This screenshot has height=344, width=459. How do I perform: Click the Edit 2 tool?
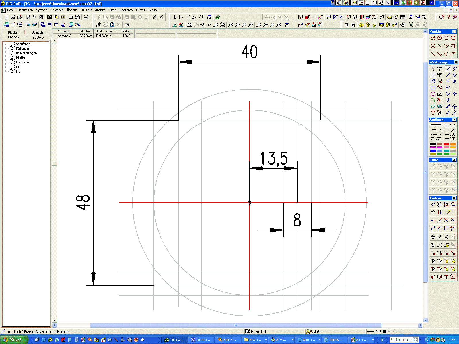coord(439,75)
